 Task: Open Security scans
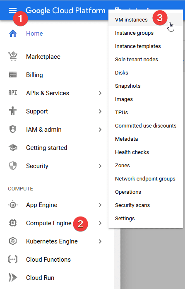pos(146,205)
